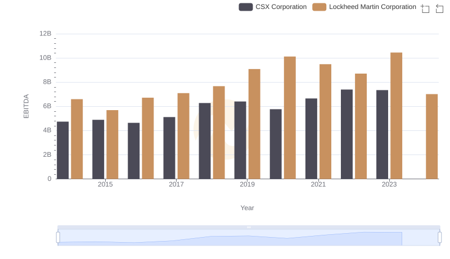
Task: Select the CSX bar for 2016
Action: (134, 151)
